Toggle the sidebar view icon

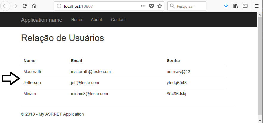pos(245,6)
